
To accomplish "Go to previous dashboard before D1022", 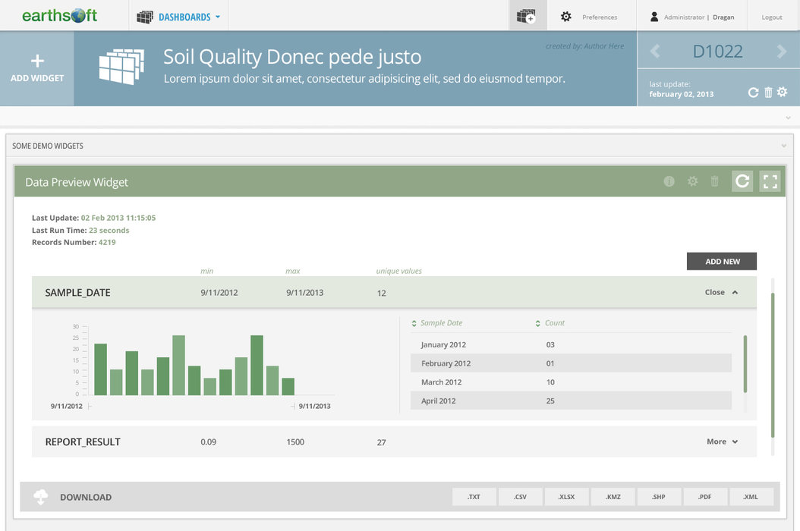I will pos(655,52).
